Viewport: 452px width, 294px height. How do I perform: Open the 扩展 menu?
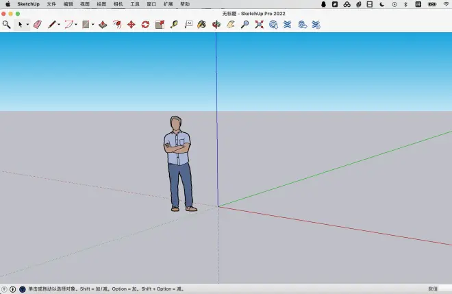[168, 4]
